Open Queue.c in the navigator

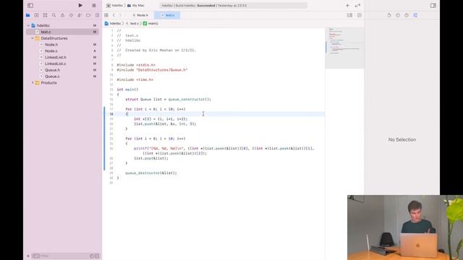coord(52,77)
